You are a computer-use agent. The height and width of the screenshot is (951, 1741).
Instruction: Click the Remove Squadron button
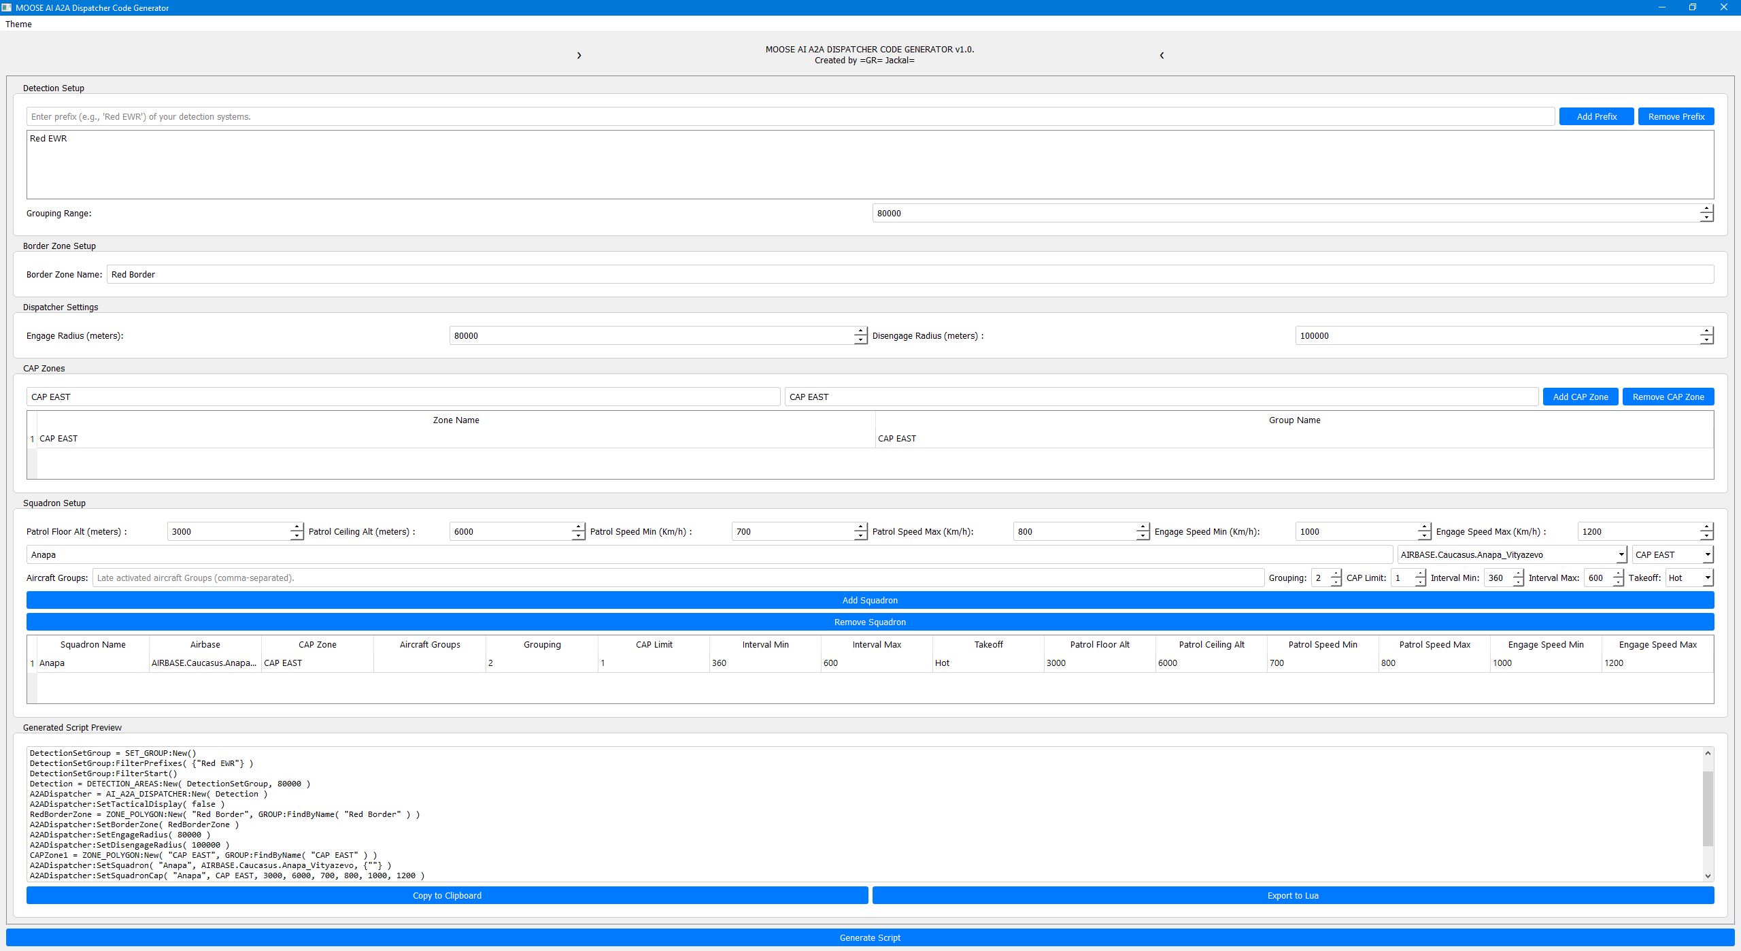coord(870,621)
